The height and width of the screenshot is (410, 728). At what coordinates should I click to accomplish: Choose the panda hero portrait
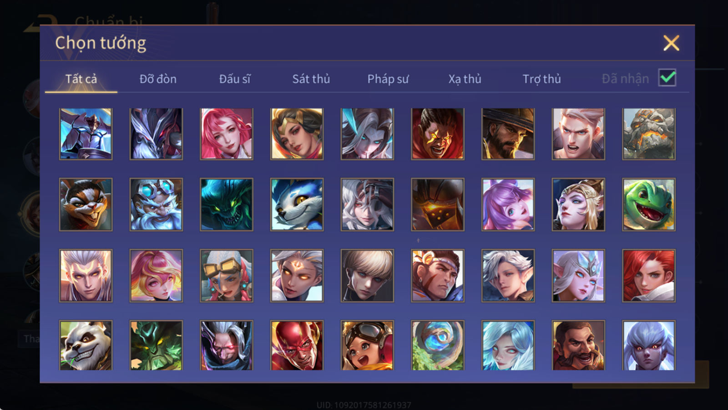(86, 345)
